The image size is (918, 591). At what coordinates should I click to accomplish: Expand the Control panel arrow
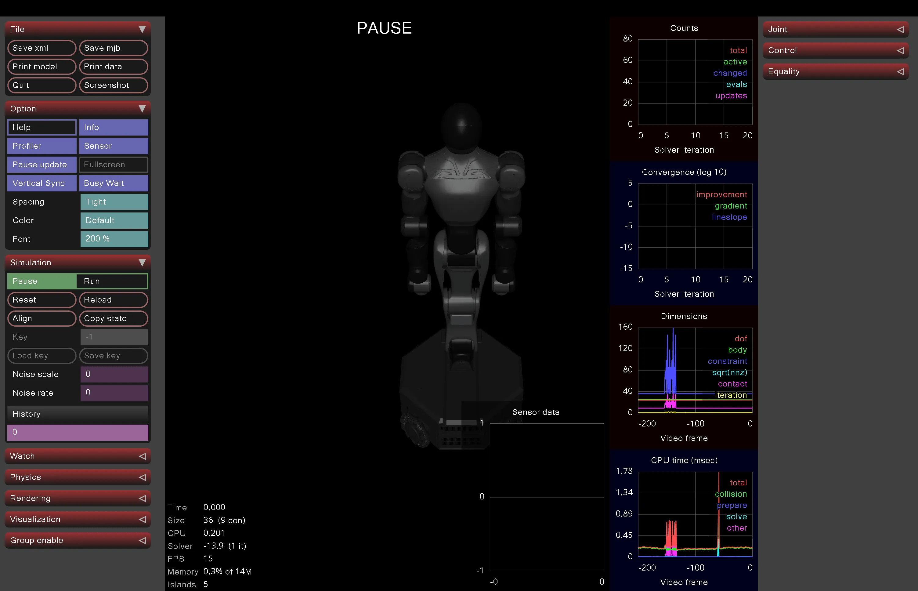pos(900,50)
